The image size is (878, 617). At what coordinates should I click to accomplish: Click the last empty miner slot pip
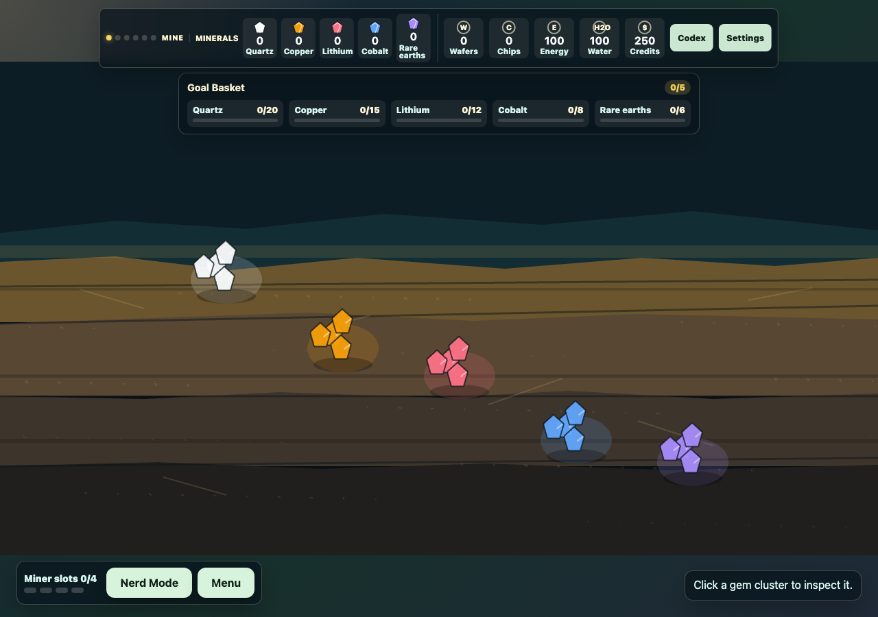[78, 590]
